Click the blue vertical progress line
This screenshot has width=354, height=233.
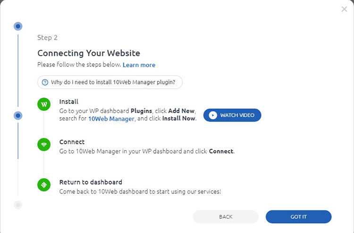(x=18, y=71)
